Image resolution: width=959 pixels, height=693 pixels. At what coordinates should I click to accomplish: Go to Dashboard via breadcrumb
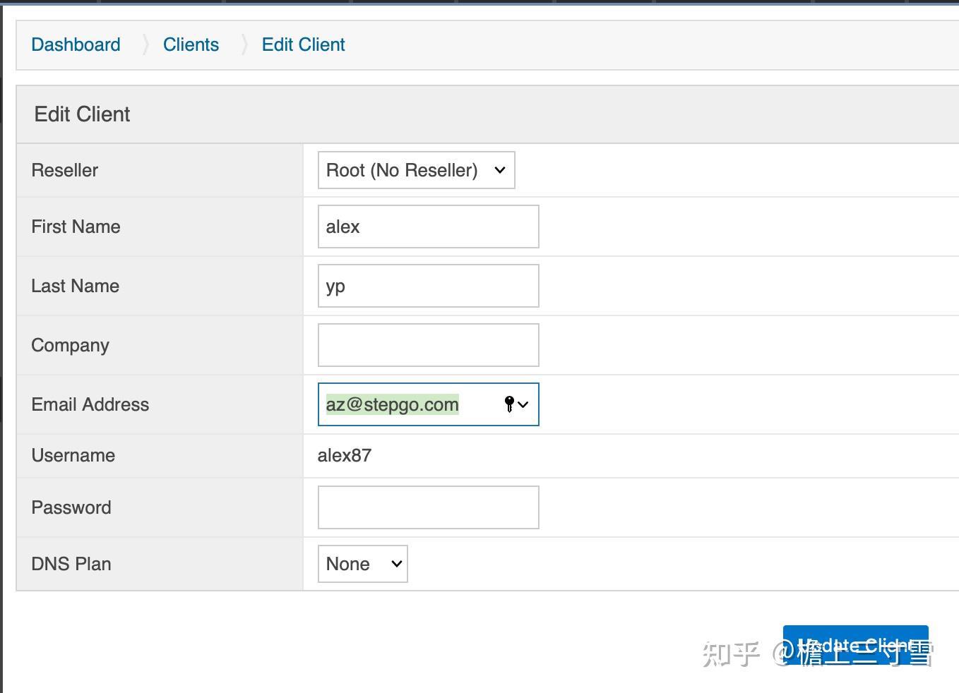[x=76, y=44]
